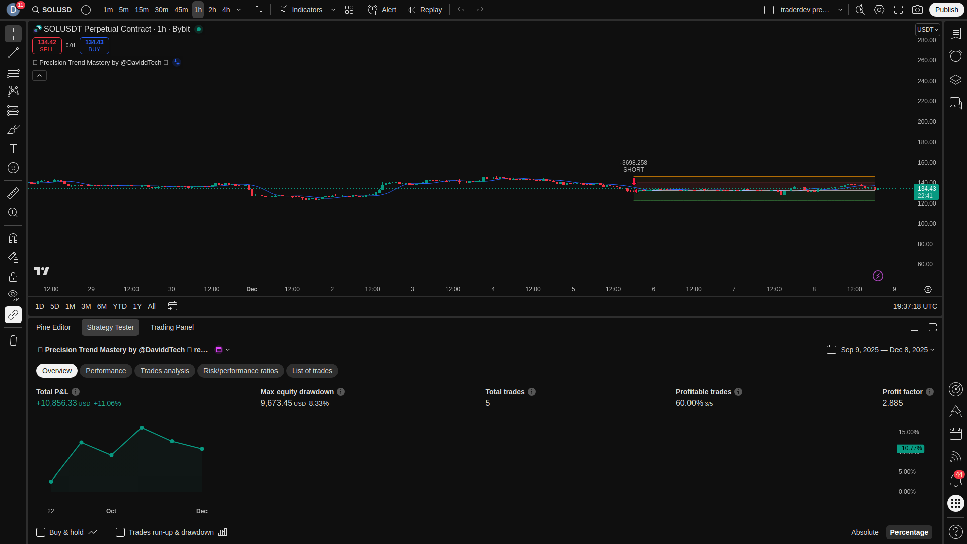967x544 pixels.
Task: Take a chart snapshot with camera icon
Action: pos(917,10)
